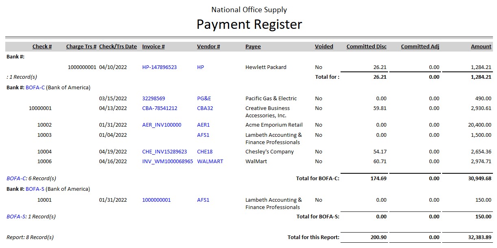Screen dimensions: 497x248
Task: Click the Check/Trs Date column header
Action: pos(118,47)
